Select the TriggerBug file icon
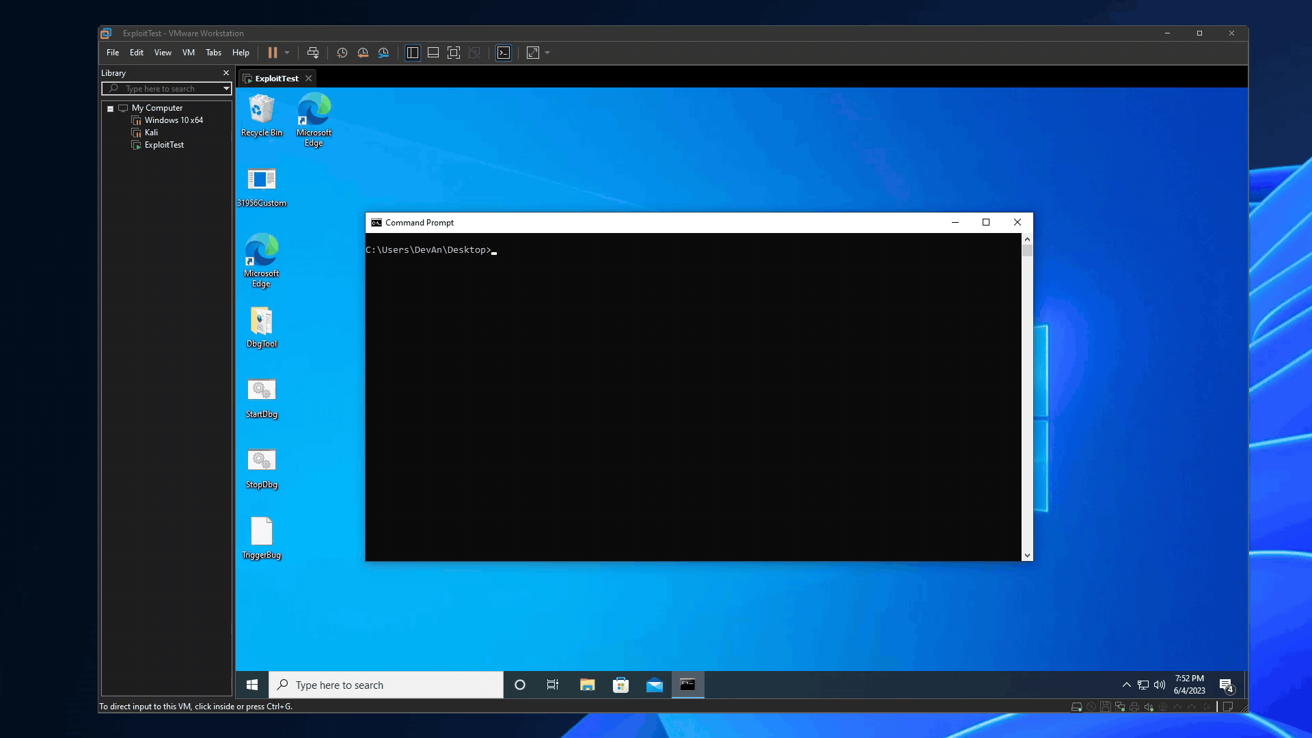 [x=262, y=538]
